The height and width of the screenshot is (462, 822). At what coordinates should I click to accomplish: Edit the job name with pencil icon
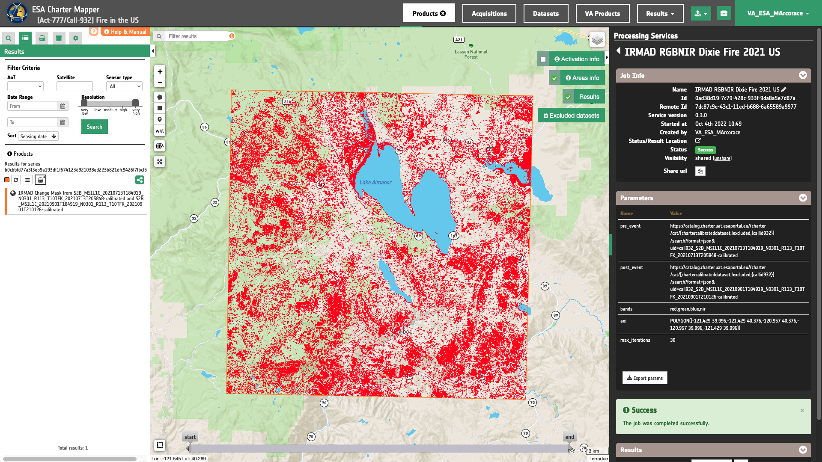784,89
